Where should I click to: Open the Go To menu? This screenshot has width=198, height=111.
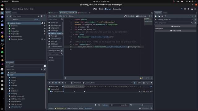click(x=65, y=16)
